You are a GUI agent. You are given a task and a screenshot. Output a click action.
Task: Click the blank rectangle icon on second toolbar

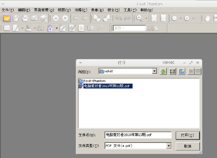[7, 28]
